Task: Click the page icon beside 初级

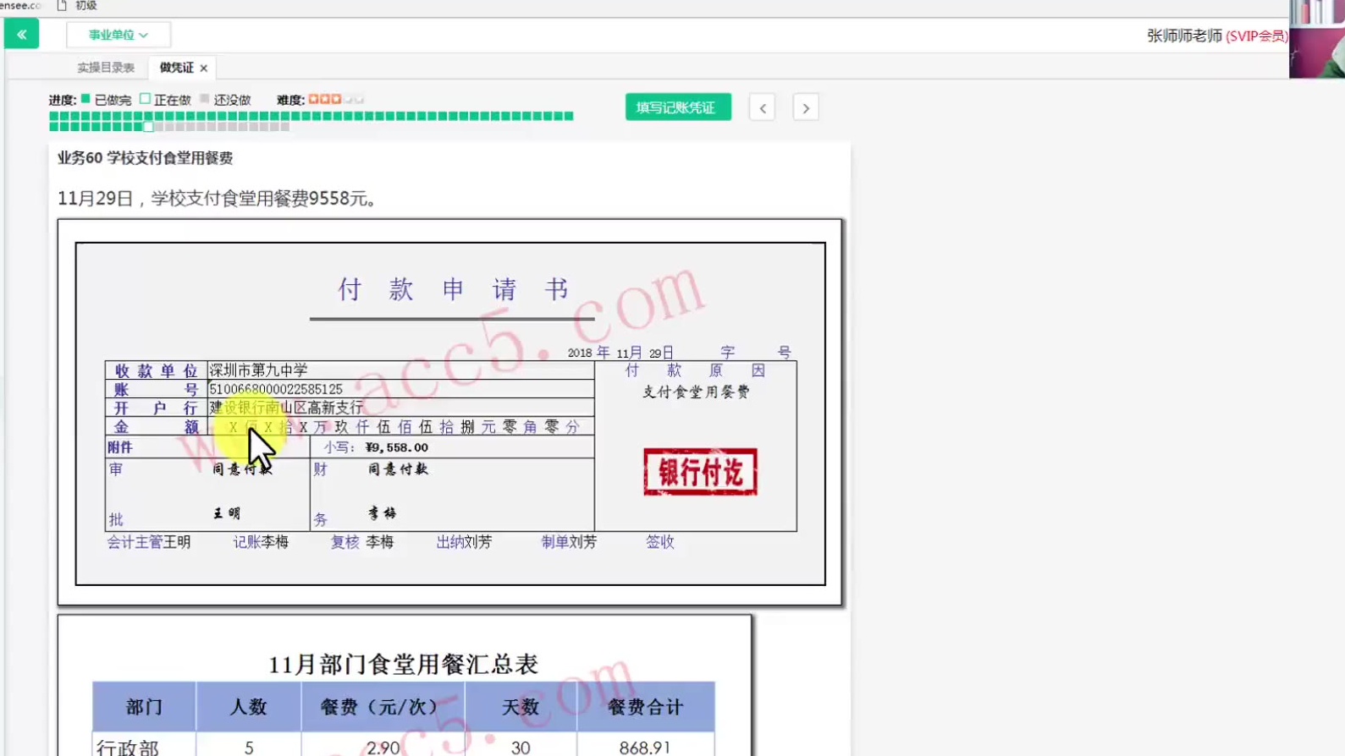Action: [x=62, y=5]
